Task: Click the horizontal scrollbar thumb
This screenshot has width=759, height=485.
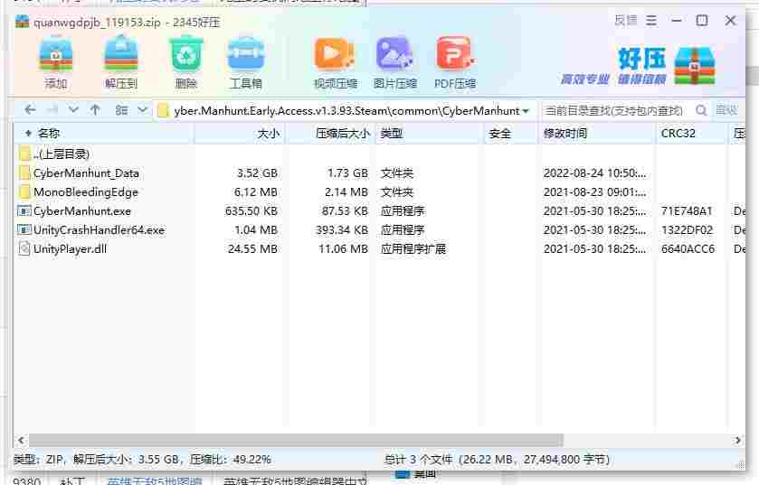Action: [296, 440]
